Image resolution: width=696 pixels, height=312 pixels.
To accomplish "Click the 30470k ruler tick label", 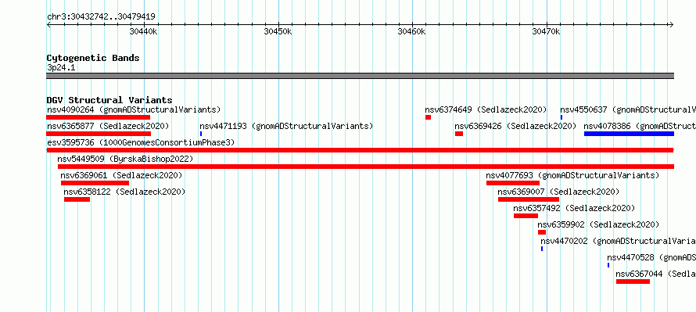I will point(546,31).
